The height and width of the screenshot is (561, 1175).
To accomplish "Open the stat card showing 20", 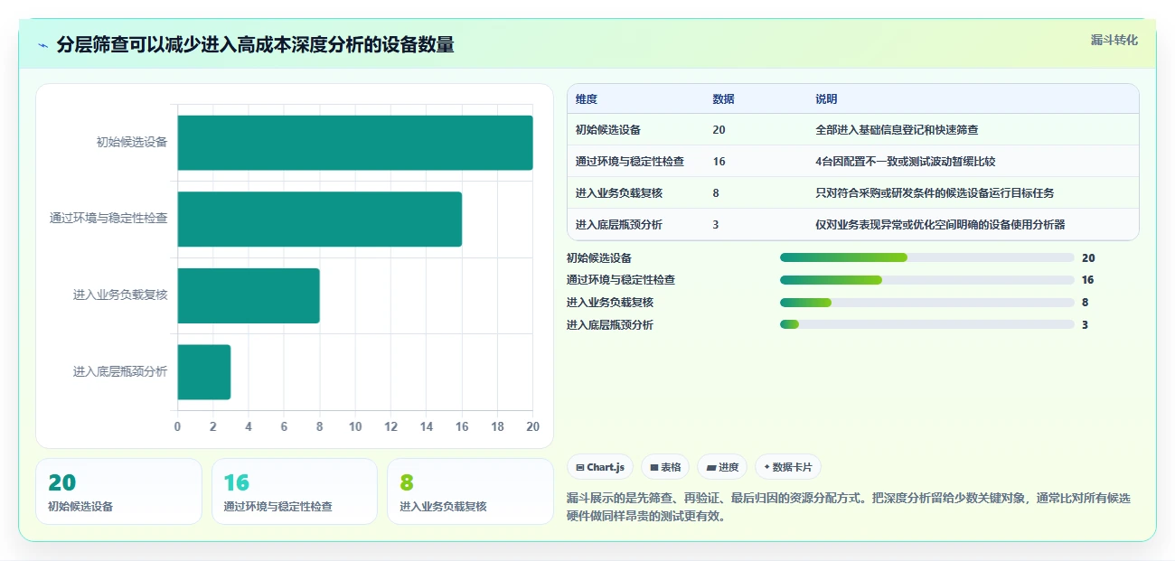I will [118, 491].
